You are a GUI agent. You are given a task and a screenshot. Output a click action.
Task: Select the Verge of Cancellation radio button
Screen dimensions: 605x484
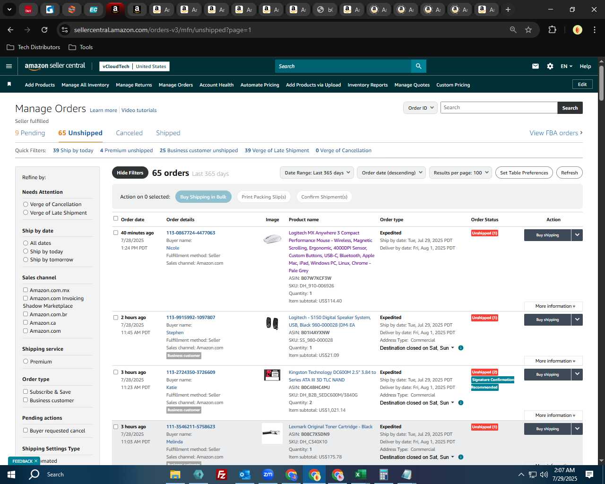pyautogui.click(x=26, y=204)
